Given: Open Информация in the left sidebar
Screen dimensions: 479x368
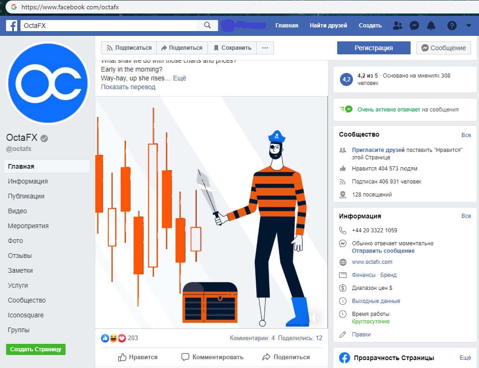Looking at the screenshot, I should pos(28,181).
